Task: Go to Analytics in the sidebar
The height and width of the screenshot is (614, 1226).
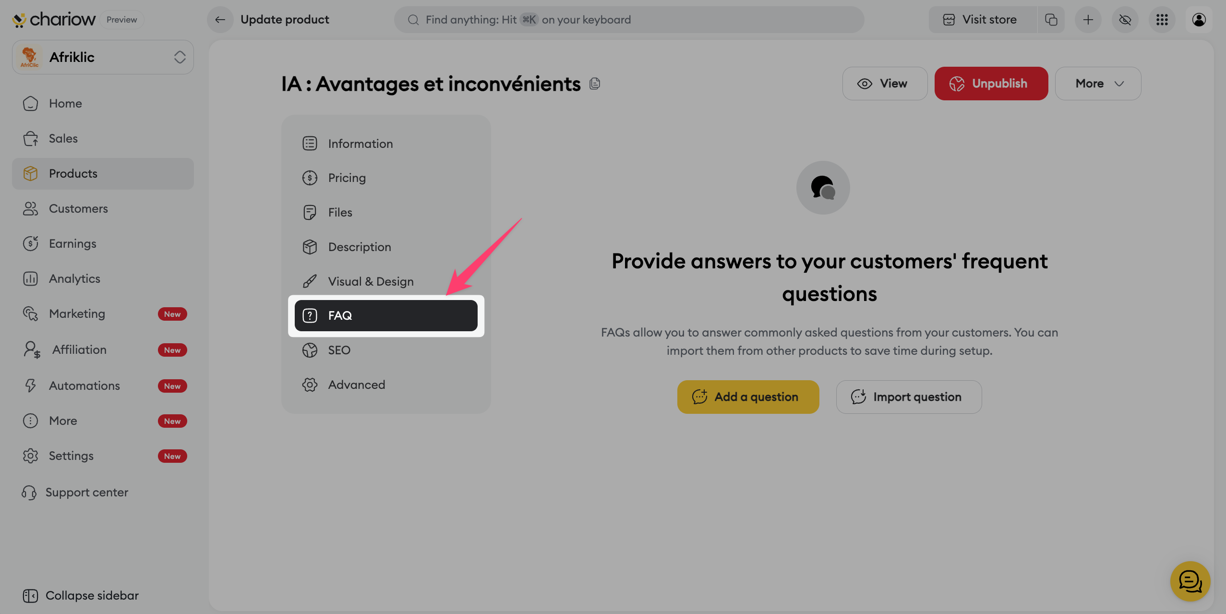Action: [x=74, y=278]
